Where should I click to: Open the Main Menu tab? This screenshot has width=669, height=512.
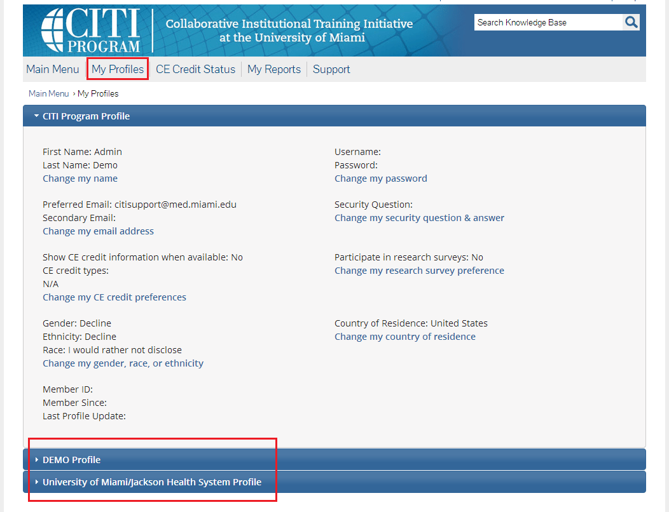coord(53,69)
